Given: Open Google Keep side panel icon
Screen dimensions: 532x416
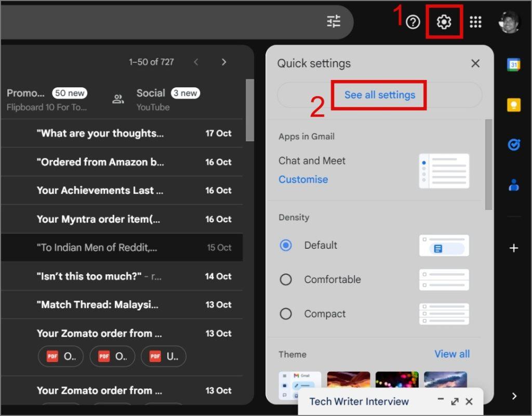Looking at the screenshot, I should click(x=514, y=105).
